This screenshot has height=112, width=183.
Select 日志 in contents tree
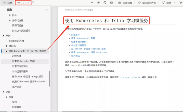point(14,15)
